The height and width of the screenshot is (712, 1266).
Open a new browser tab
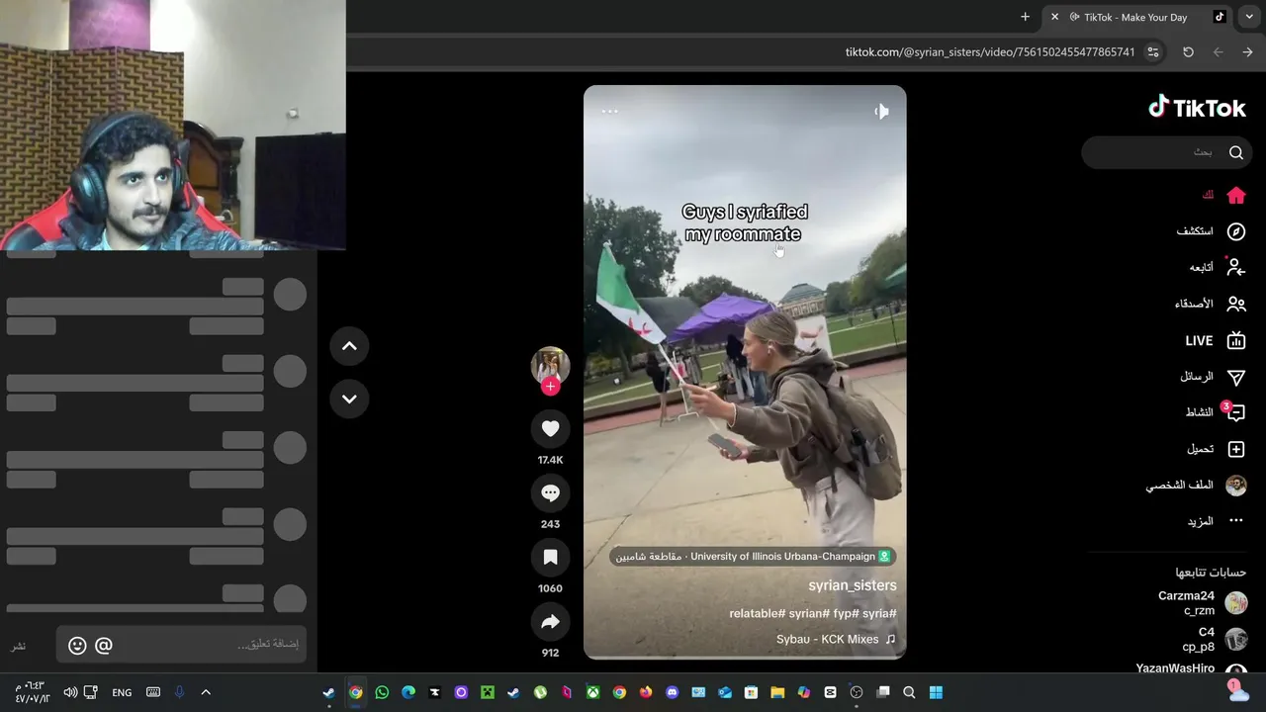pyautogui.click(x=1026, y=17)
